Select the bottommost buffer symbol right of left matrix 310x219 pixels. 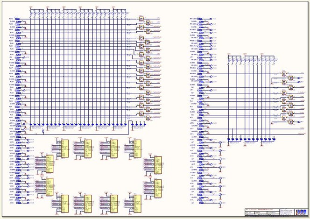click(148, 118)
